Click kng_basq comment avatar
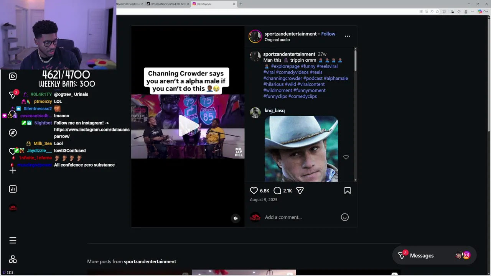 coord(255,113)
